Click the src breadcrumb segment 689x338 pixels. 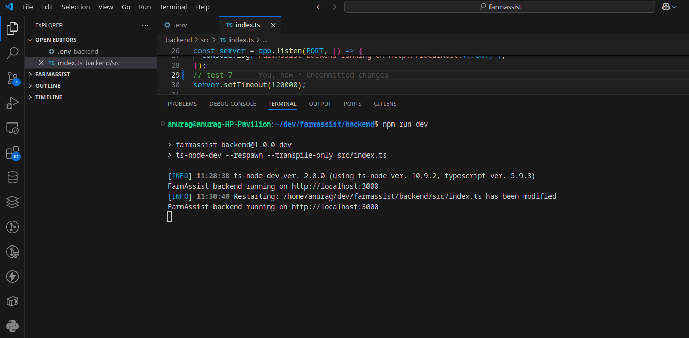(x=205, y=40)
